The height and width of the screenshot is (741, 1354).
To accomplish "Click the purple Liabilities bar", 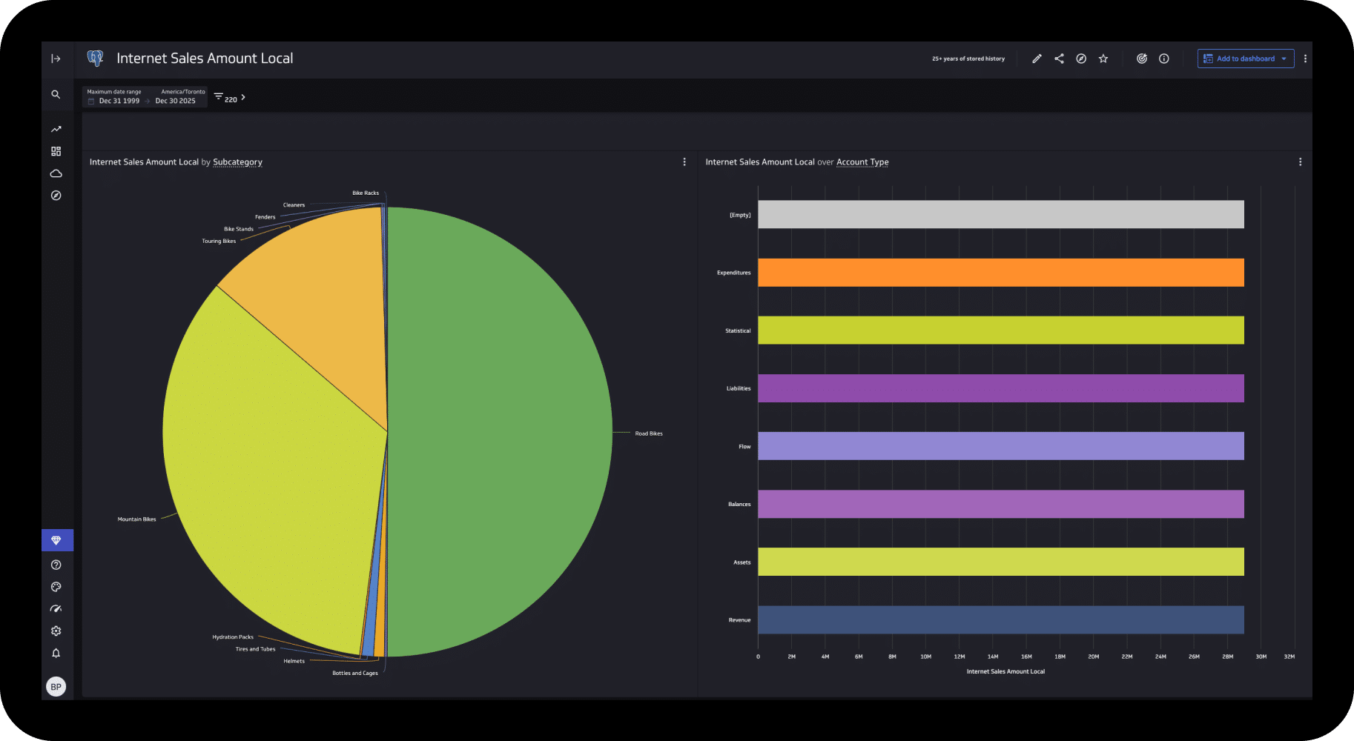I will pyautogui.click(x=1000, y=388).
